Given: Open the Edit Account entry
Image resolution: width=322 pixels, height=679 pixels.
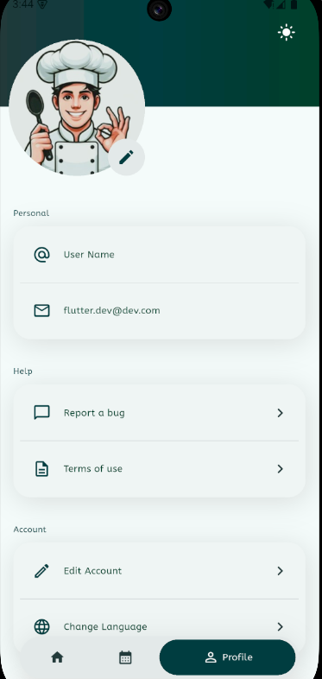Looking at the screenshot, I should (x=159, y=571).
